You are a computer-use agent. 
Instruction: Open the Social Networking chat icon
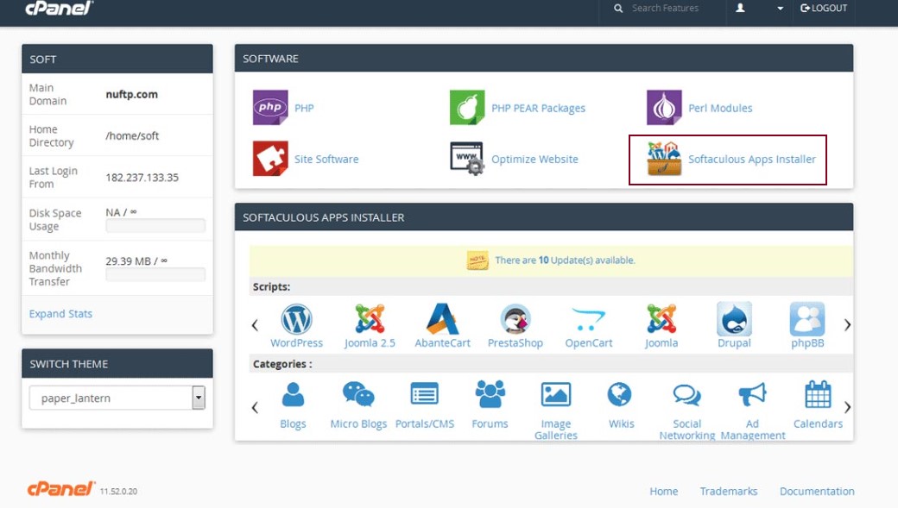[x=686, y=395]
